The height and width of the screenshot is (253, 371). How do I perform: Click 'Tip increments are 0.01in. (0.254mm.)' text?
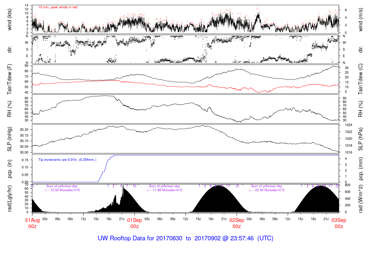coord(67,160)
